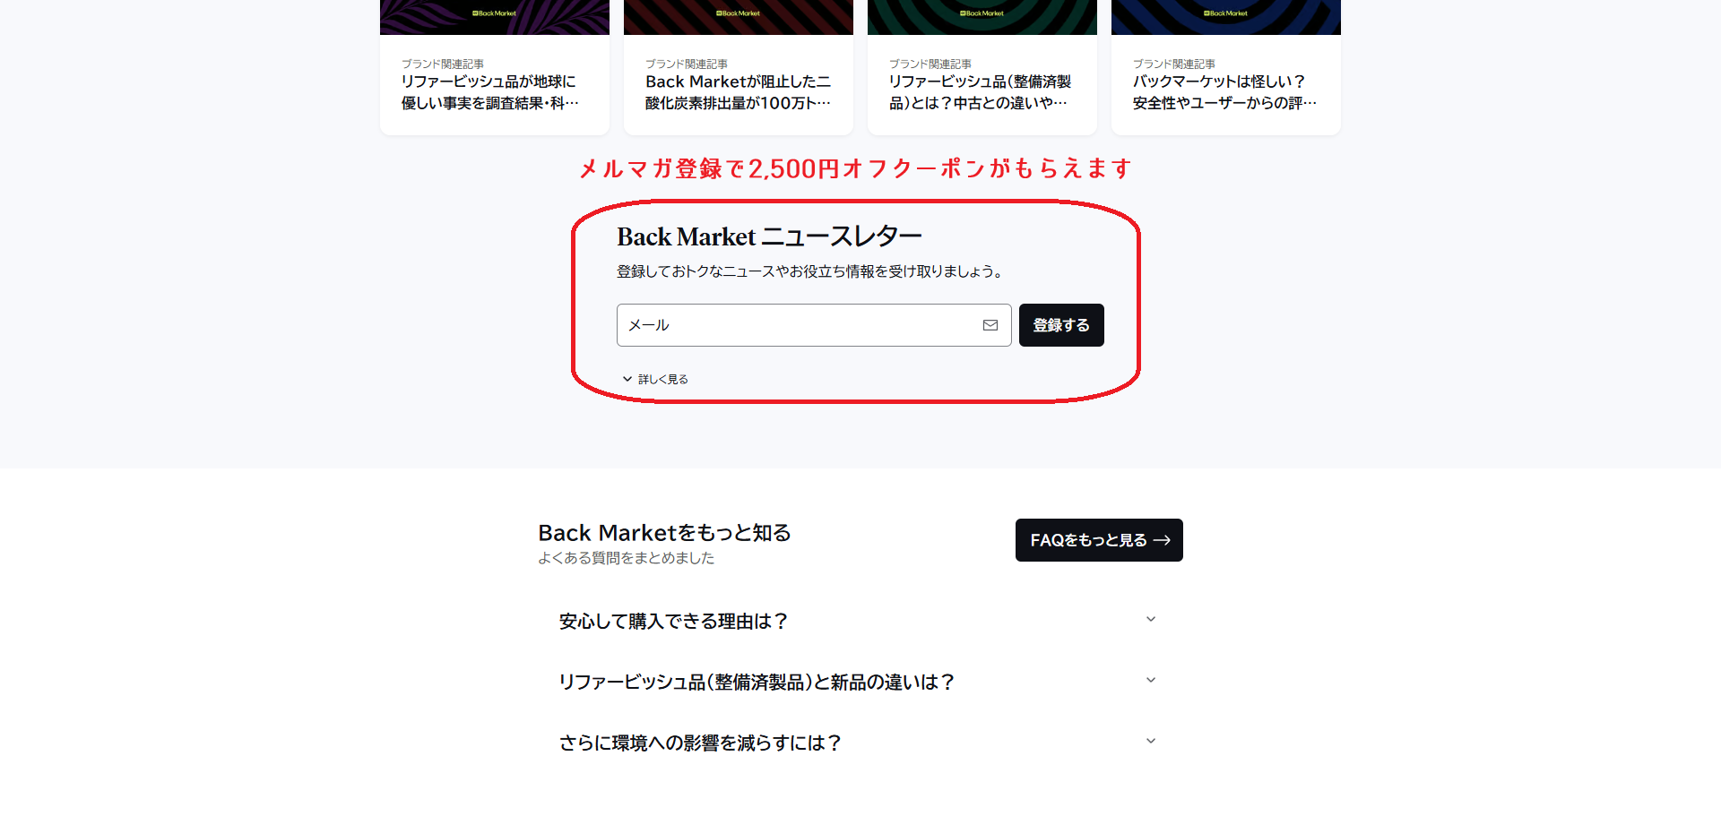
Task: Open the article バックマーケットは怪しい？
Action: coord(1226,84)
